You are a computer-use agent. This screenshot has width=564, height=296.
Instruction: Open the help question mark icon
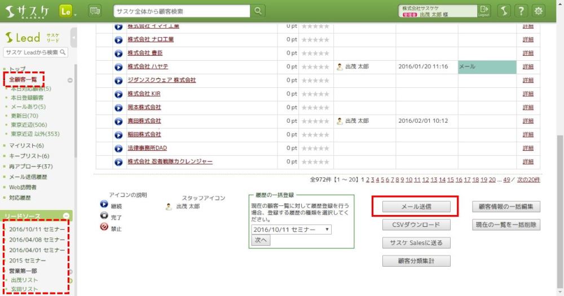tap(522, 11)
